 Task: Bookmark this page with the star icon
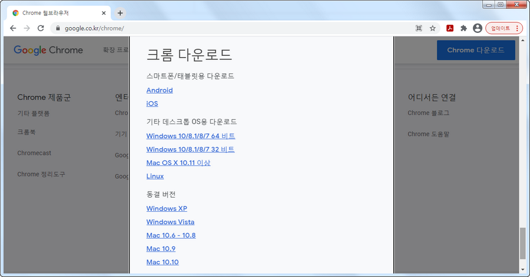(433, 28)
